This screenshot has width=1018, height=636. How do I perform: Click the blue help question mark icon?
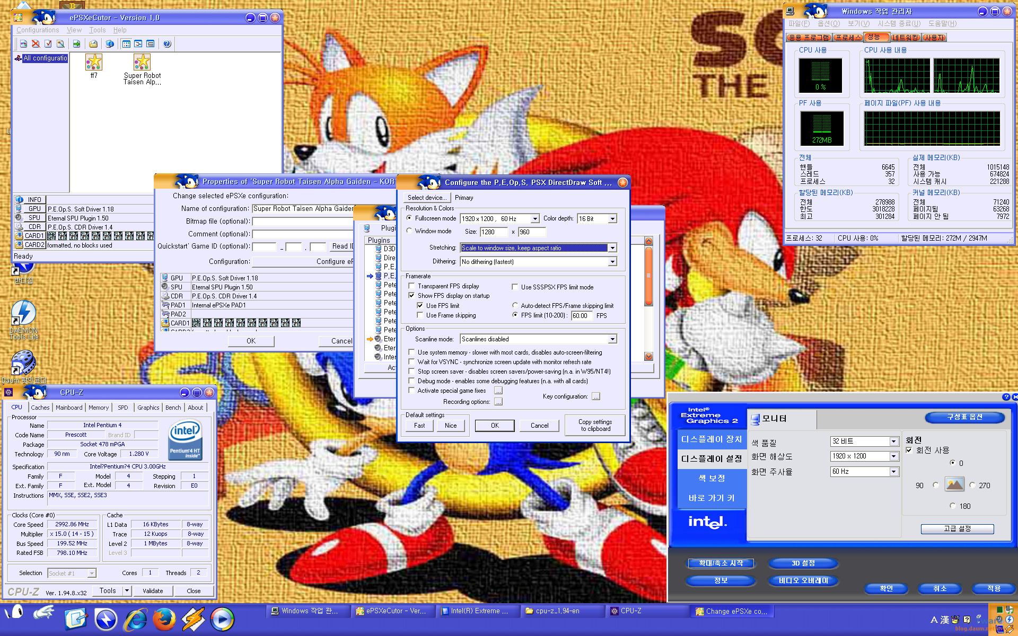coord(167,44)
